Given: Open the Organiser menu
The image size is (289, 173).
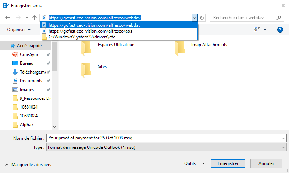Looking at the screenshot, I should point(19,30).
